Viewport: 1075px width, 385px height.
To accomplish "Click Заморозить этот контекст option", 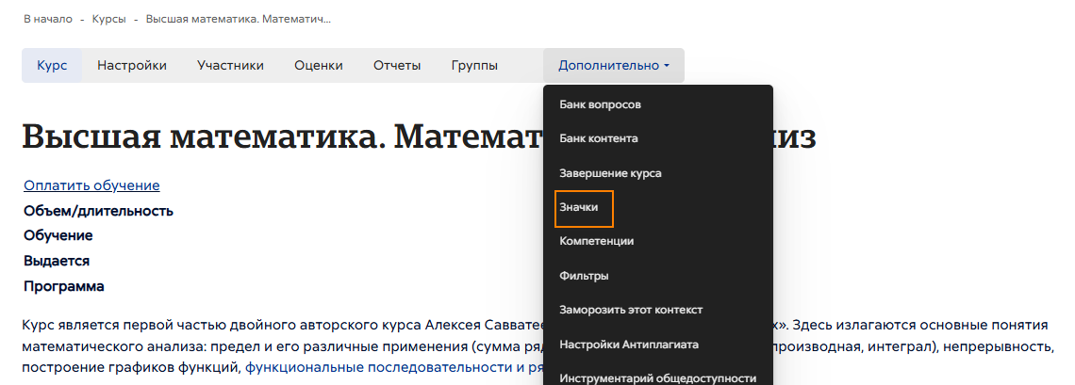I will point(630,310).
